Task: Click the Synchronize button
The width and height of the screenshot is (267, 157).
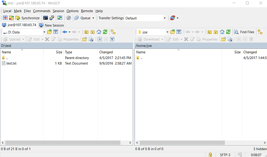Action: pyautogui.click(x=27, y=18)
